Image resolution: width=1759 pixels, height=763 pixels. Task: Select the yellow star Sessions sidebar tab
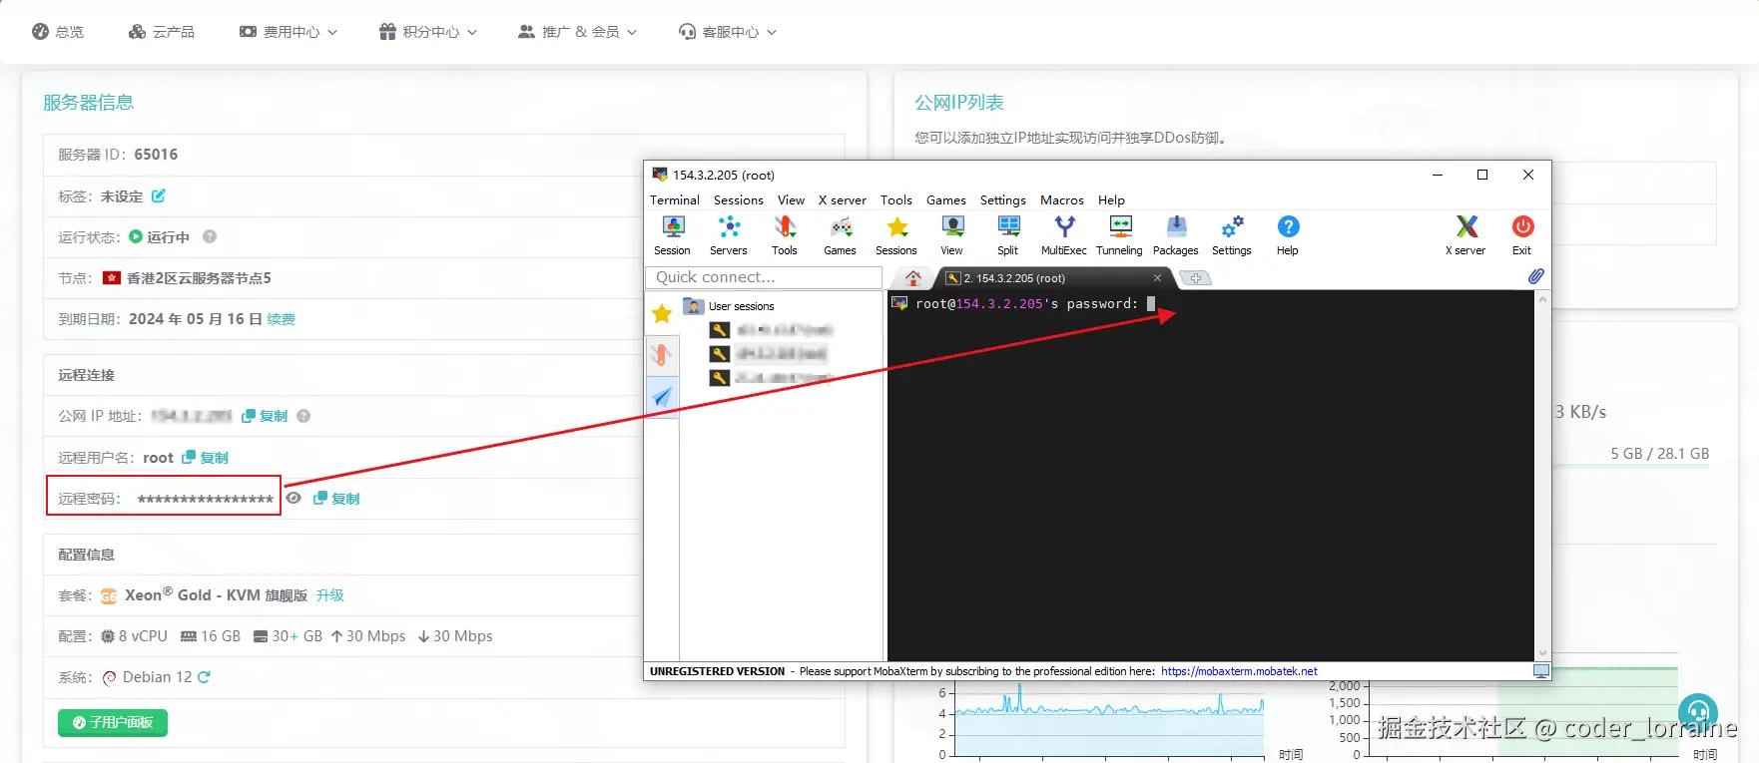662,314
